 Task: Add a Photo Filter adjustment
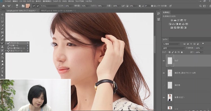point(180,24)
